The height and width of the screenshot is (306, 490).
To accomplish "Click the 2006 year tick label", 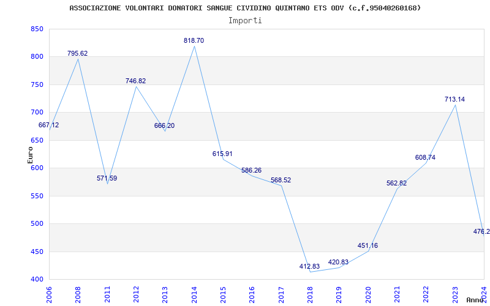I will tap(50, 294).
